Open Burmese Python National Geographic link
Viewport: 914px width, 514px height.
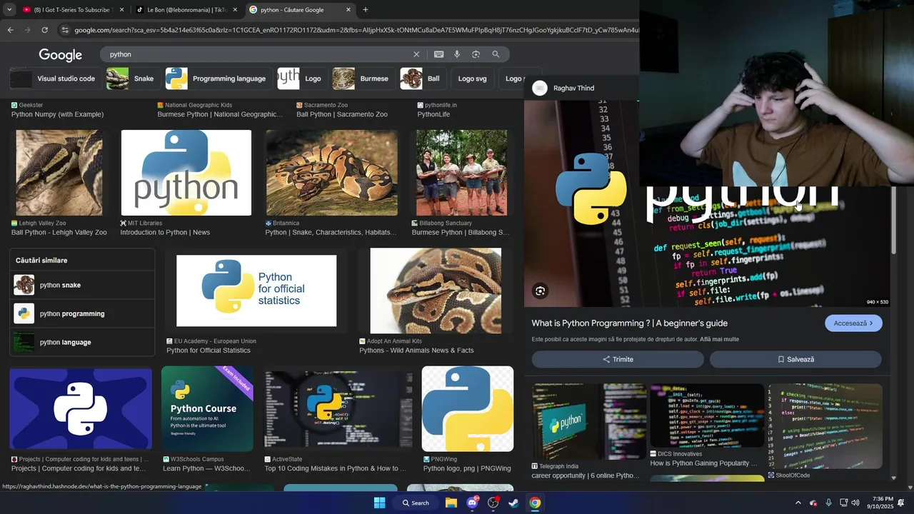click(x=220, y=114)
